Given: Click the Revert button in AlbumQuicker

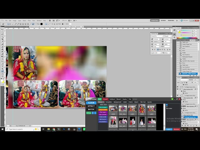Looking at the screenshot, I should (x=119, y=99).
